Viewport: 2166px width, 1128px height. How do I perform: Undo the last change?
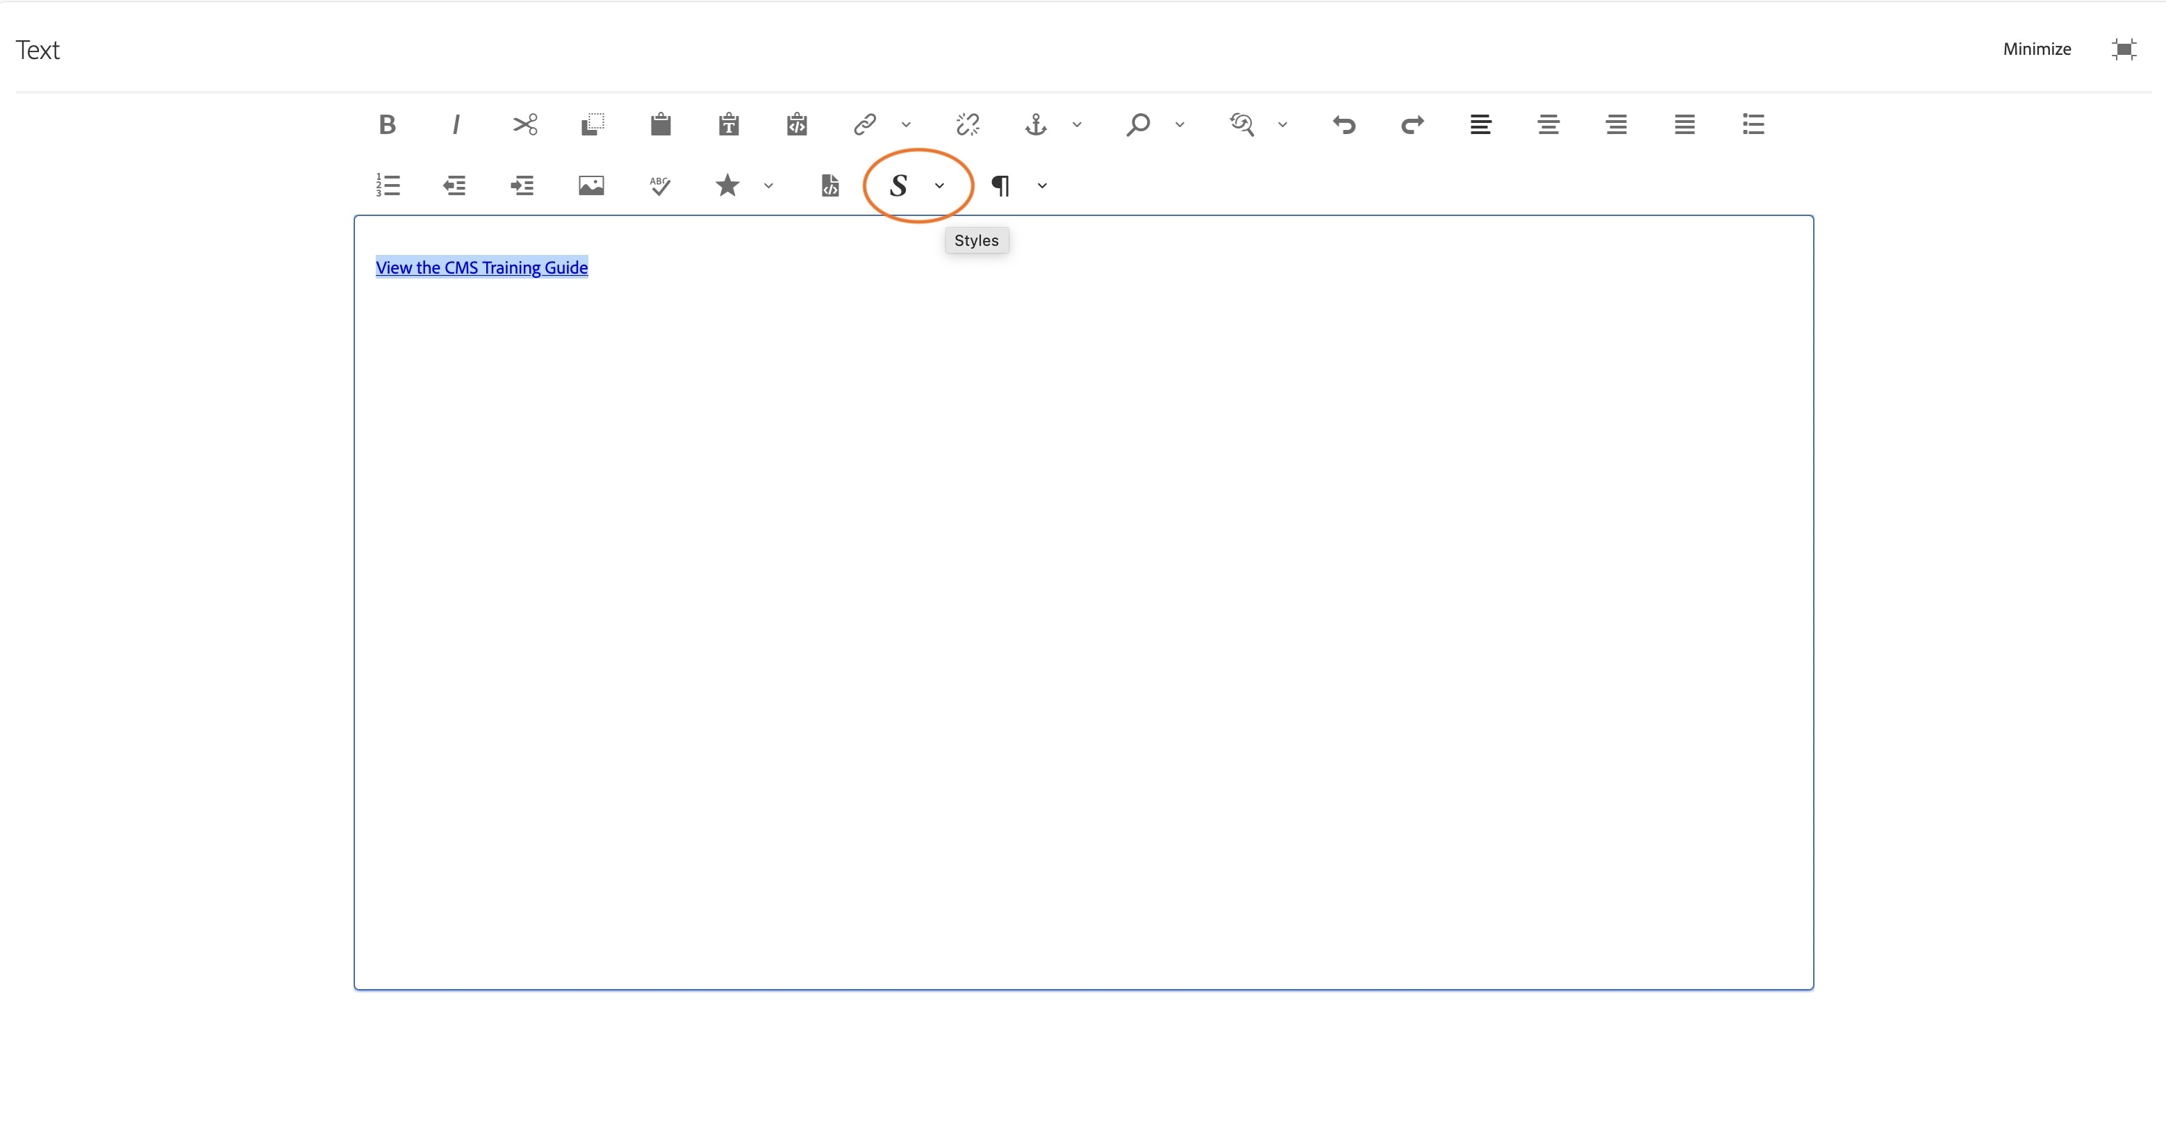[x=1344, y=124]
